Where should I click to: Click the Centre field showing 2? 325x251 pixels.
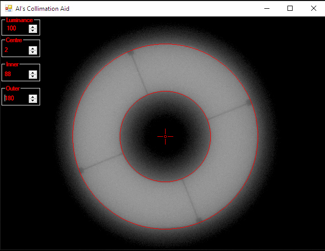coord(16,50)
